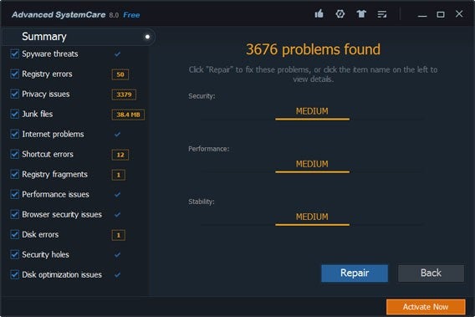Click the Disk errors count badge
This screenshot has height=317, width=475.
119,235
